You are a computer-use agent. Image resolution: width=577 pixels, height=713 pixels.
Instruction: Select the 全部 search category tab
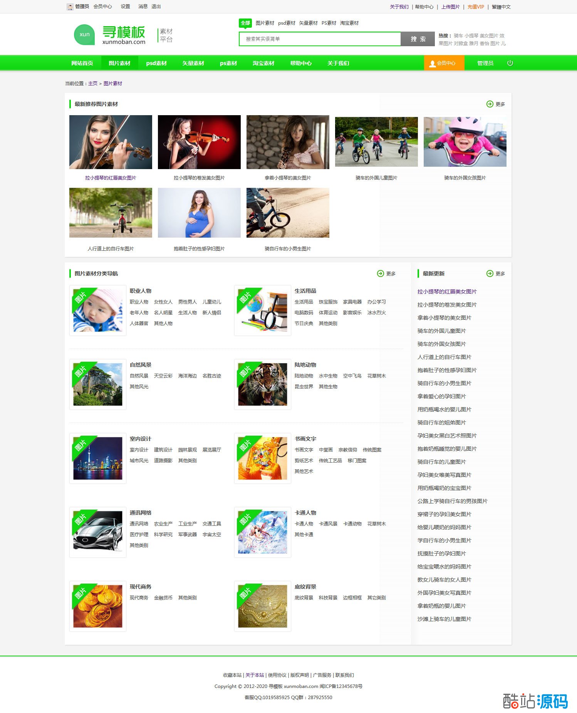245,23
